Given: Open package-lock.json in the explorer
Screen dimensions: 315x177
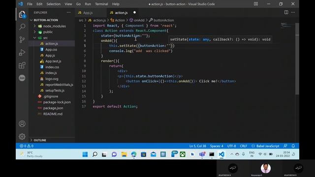Looking at the screenshot, I should coord(57,102).
